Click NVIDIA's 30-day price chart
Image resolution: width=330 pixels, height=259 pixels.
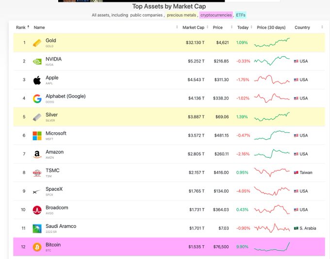click(272, 61)
